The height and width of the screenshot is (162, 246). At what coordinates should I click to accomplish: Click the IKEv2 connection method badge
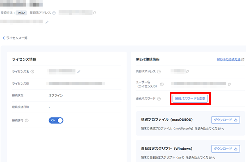(x=21, y=13)
